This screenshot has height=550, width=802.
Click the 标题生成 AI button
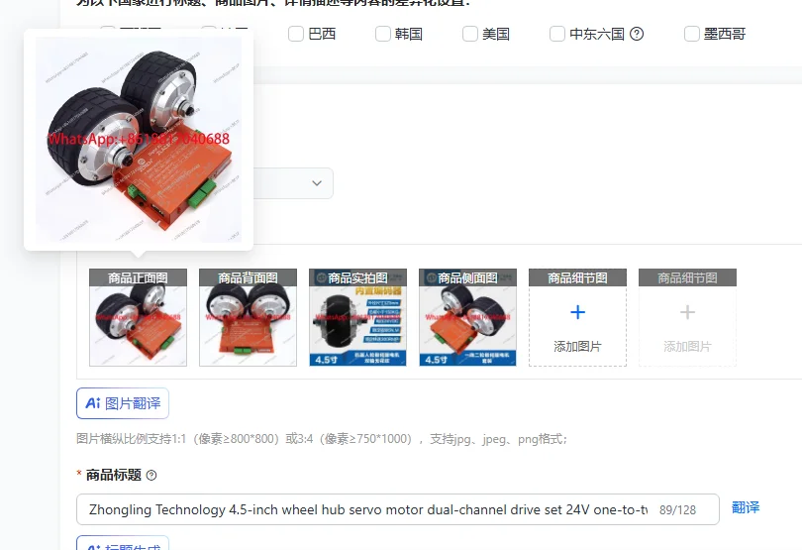123,544
